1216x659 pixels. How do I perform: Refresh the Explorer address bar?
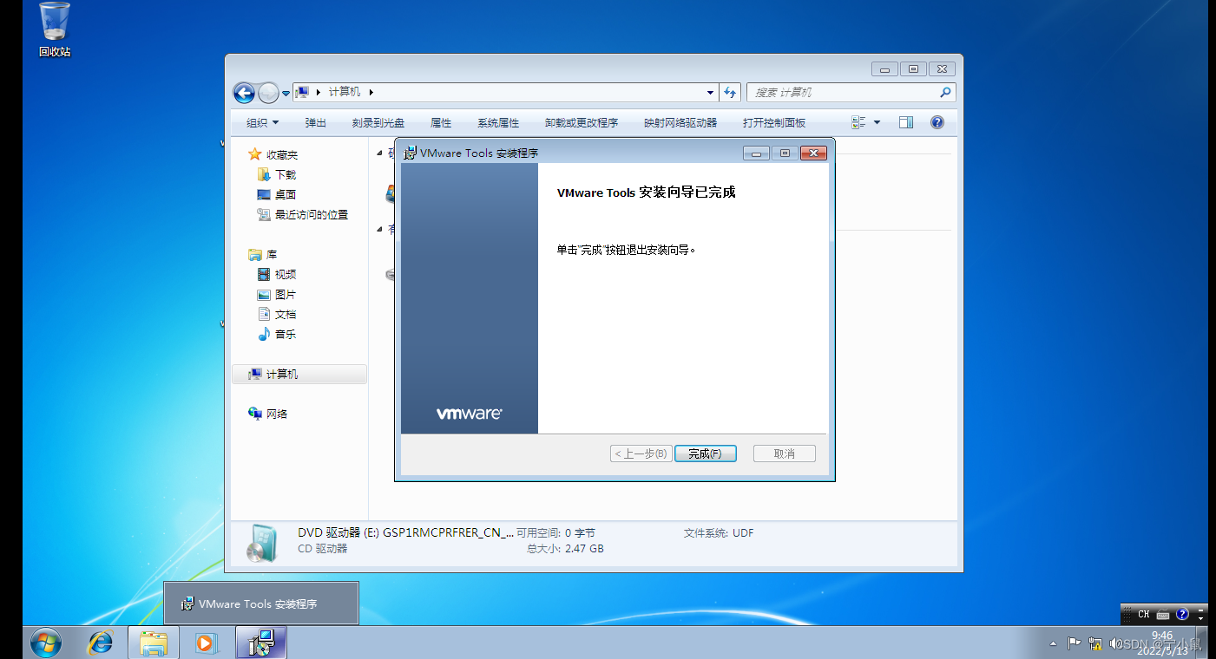click(x=730, y=92)
